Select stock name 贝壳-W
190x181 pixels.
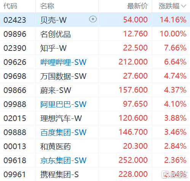click(x=53, y=20)
